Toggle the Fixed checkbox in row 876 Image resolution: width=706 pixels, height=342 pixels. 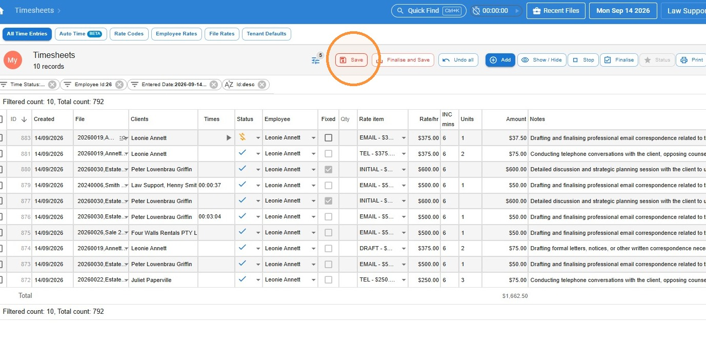coord(329,217)
